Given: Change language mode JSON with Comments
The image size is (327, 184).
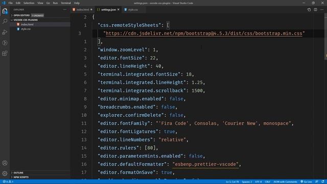Looking at the screenshot, I should [x=285, y=182].
